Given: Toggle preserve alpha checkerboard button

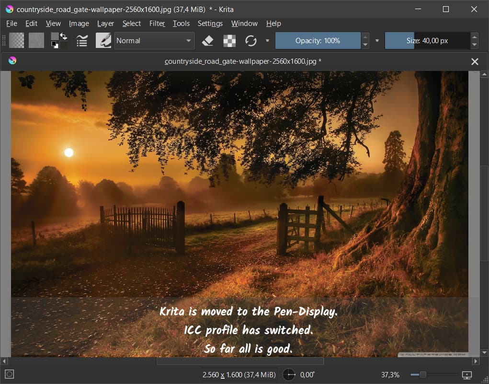Looking at the screenshot, I should coord(229,41).
